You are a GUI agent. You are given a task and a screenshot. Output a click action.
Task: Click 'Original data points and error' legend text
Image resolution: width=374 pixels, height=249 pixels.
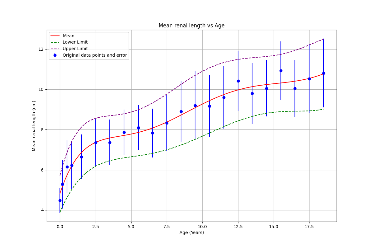click(x=95, y=55)
